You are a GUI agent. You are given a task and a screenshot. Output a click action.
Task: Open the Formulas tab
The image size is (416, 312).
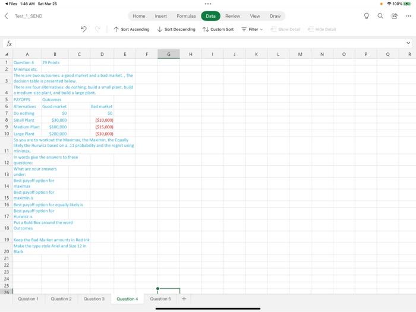point(186,16)
